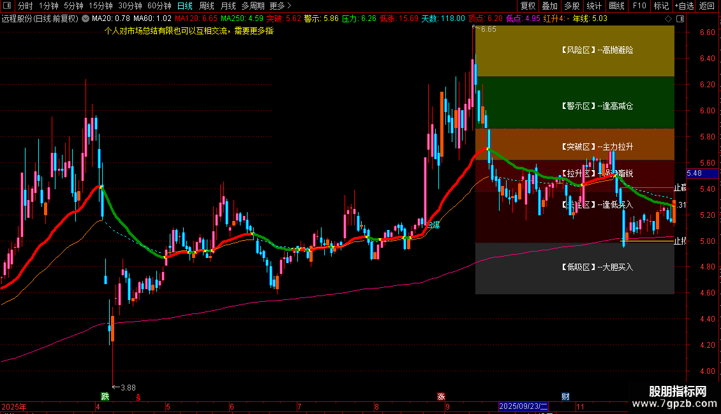Click the 2025年 year label on timeline
Image resolution: width=721 pixels, height=414 pixels.
tap(14, 406)
